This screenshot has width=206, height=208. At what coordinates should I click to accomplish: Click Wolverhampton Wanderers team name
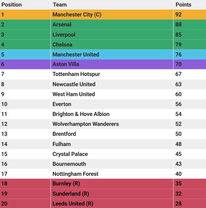coord(86,124)
